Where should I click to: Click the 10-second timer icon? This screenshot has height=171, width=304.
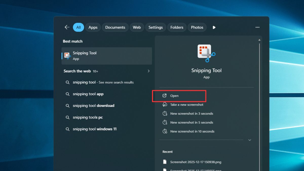click(165, 131)
